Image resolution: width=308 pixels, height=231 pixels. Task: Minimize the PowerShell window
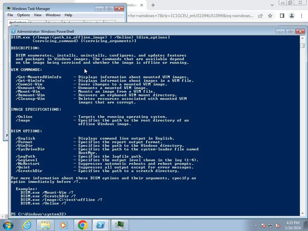click(280, 31)
